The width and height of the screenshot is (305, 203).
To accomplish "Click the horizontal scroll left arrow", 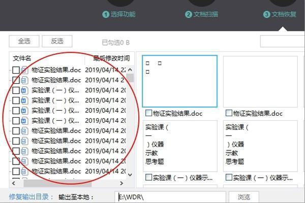I will point(14,183).
